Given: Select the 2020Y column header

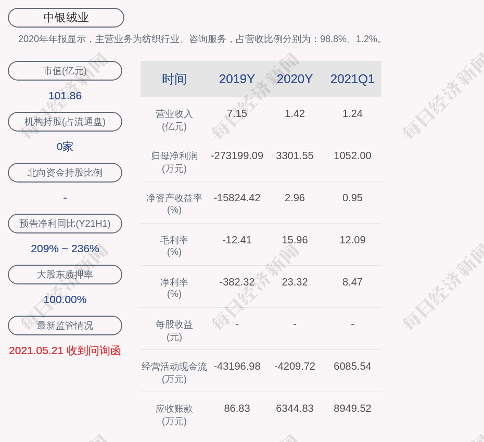Looking at the screenshot, I should point(295,79).
